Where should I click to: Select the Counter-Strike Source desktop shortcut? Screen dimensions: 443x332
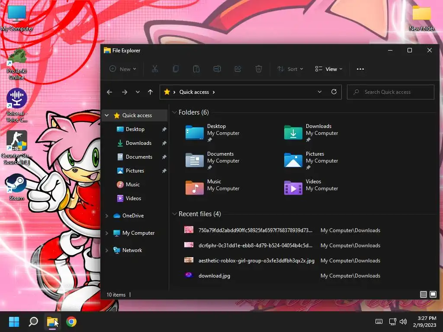(x=17, y=147)
